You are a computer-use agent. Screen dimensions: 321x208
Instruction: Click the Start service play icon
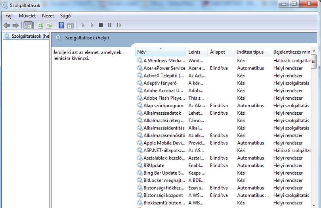(83, 25)
